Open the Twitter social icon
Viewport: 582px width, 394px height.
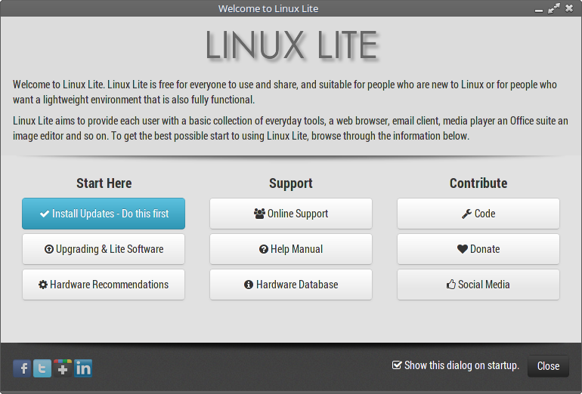(43, 368)
